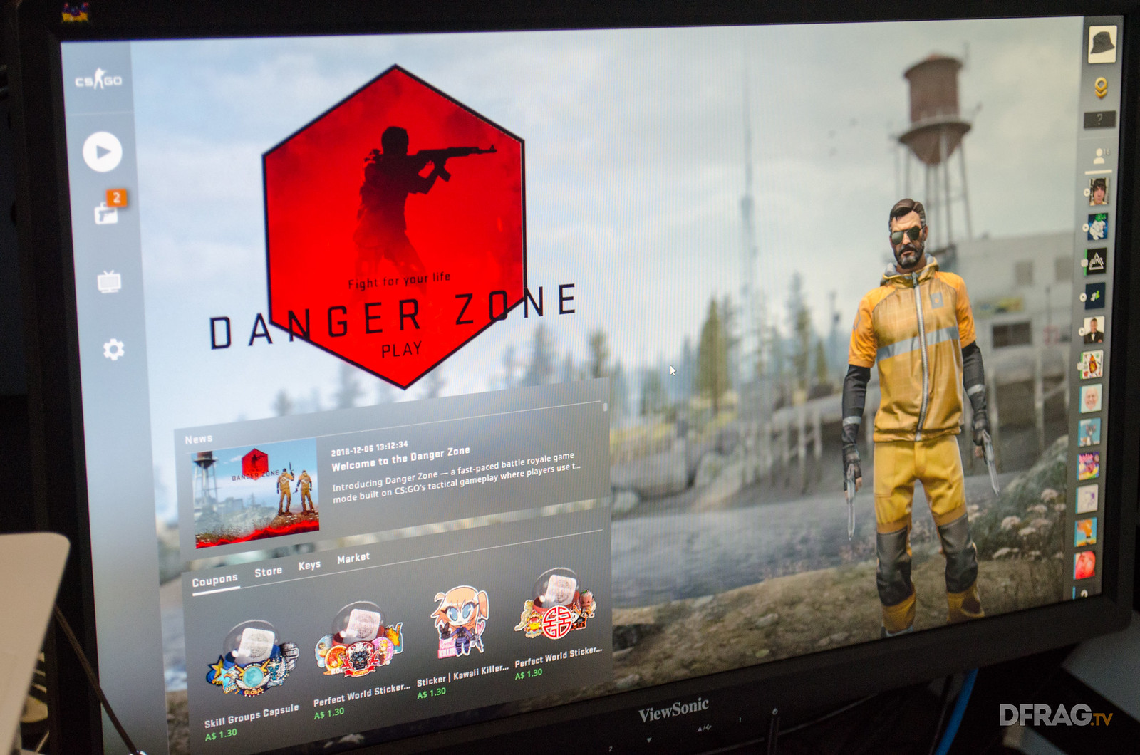The width and height of the screenshot is (1140, 755).
Task: Select the cat cartoon avatar on blue background
Action: (1089, 432)
